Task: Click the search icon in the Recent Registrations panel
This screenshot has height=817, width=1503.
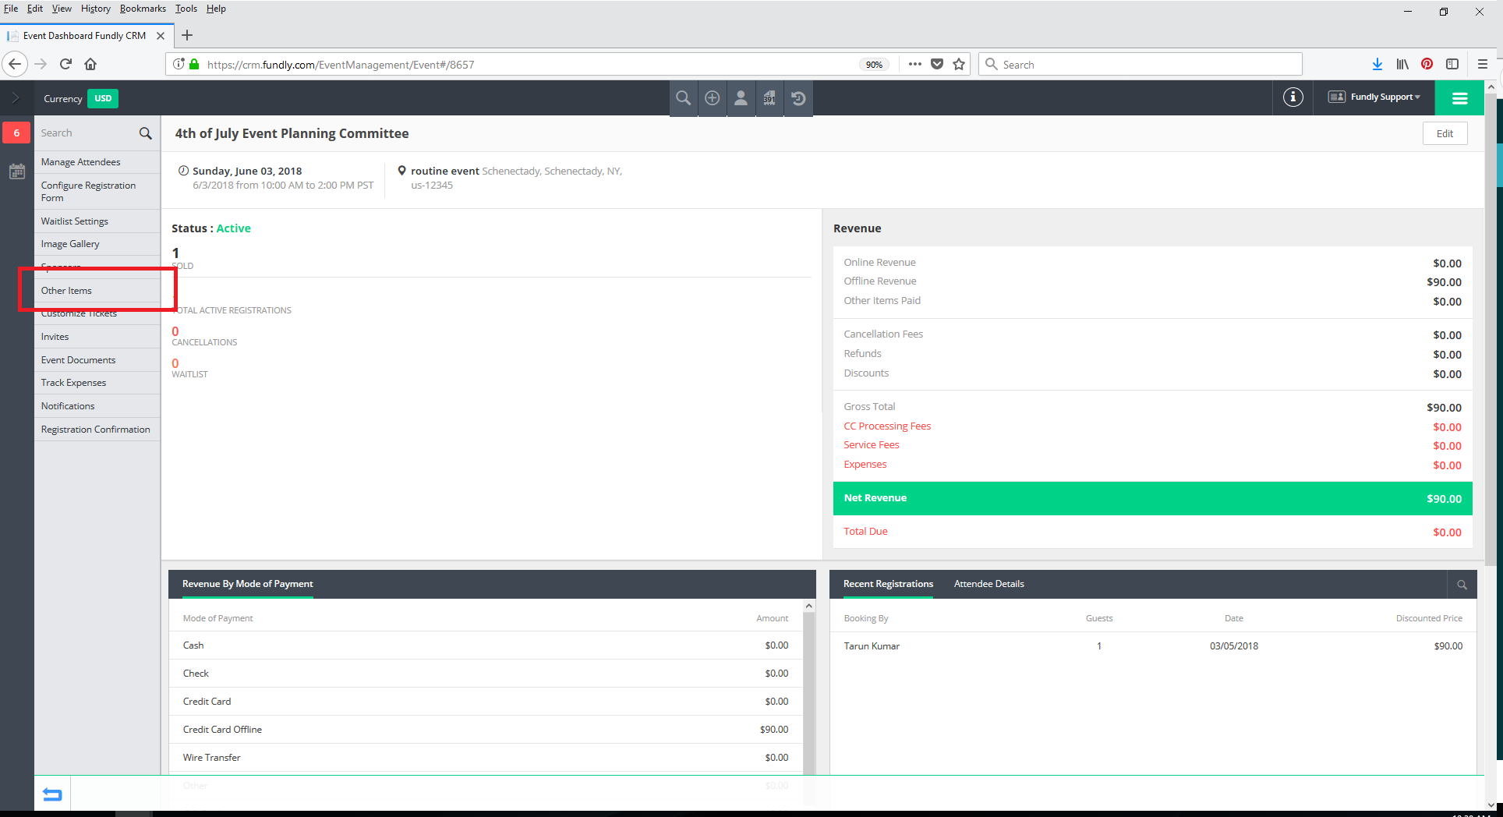Action: [1462, 585]
